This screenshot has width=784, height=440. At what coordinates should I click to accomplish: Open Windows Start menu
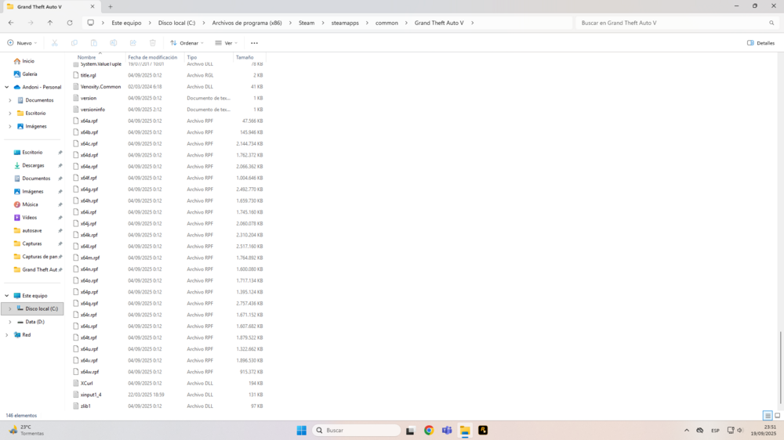point(302,430)
